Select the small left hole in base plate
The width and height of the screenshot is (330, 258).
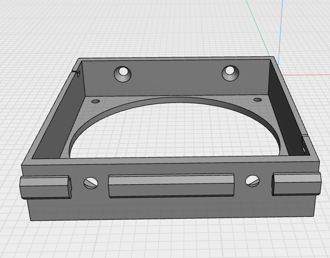(x=96, y=101)
